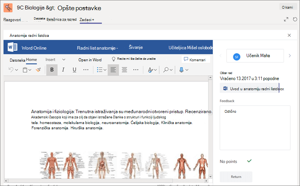Click the Find magnifier icon
The image size is (300, 186).
(x=166, y=70)
